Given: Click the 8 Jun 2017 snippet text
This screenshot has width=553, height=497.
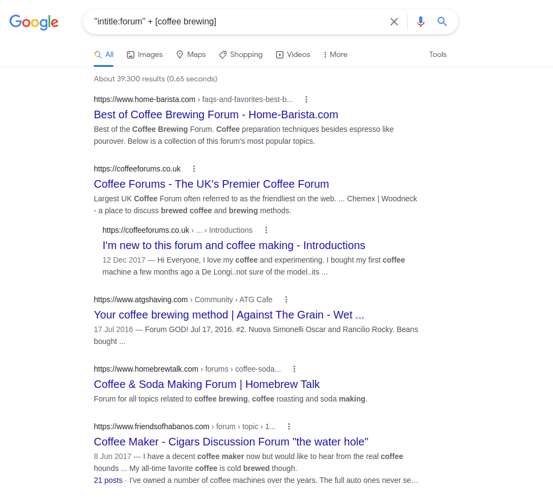Looking at the screenshot, I should pyautogui.click(x=248, y=462).
